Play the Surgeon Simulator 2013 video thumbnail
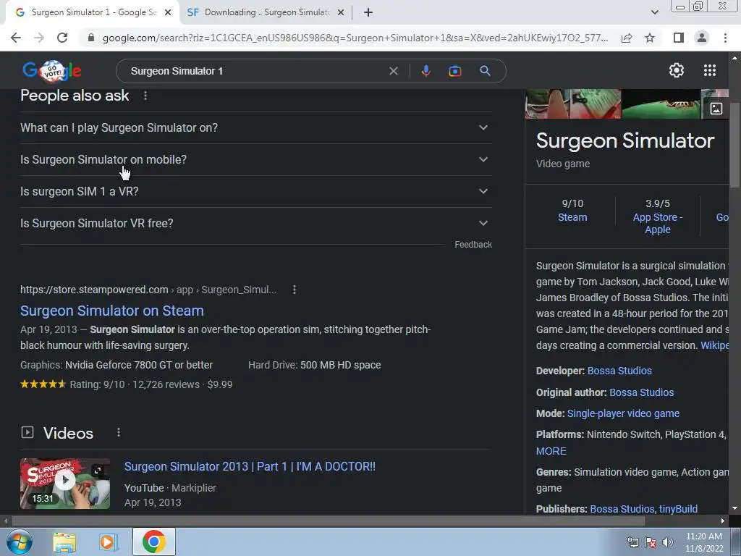Viewport: 741px width, 556px height. (65, 483)
